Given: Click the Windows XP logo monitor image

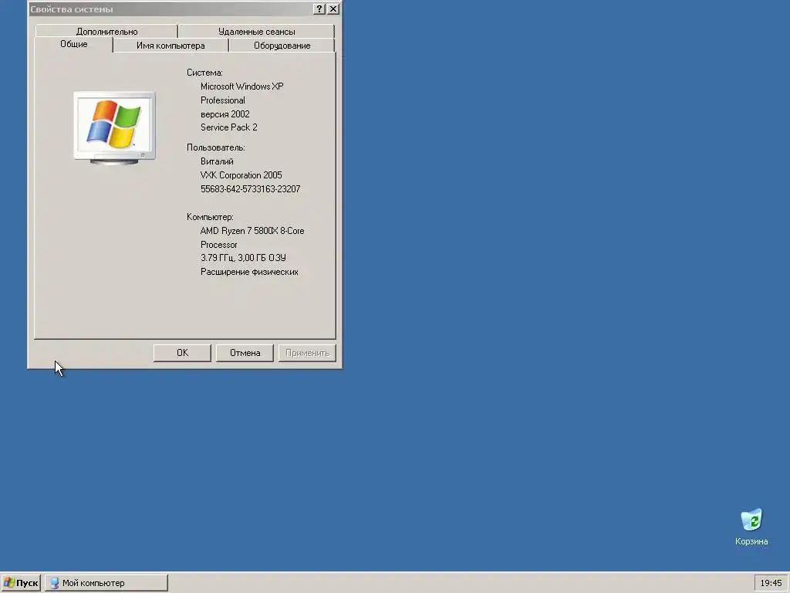Looking at the screenshot, I should [x=114, y=128].
